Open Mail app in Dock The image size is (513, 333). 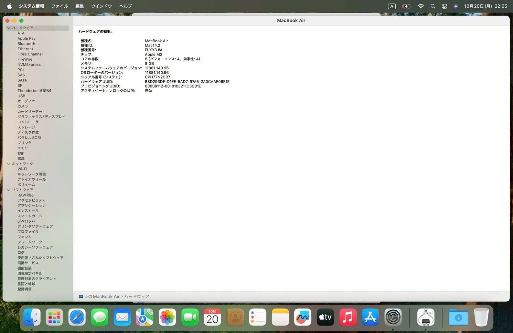(x=122, y=318)
